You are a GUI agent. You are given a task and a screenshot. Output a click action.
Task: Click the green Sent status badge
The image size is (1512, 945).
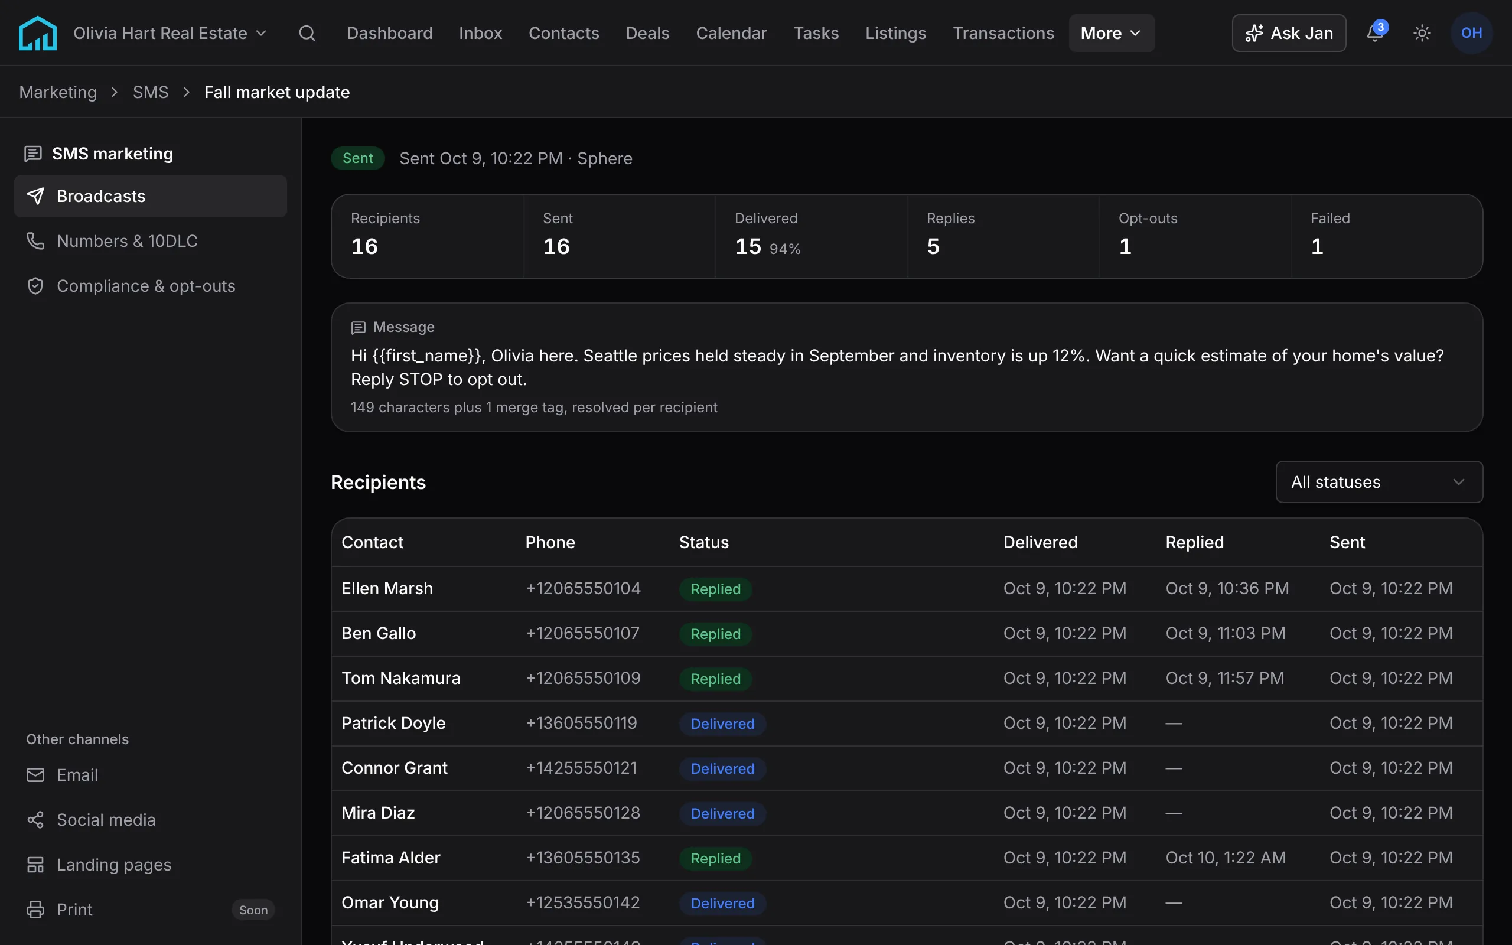pos(357,158)
